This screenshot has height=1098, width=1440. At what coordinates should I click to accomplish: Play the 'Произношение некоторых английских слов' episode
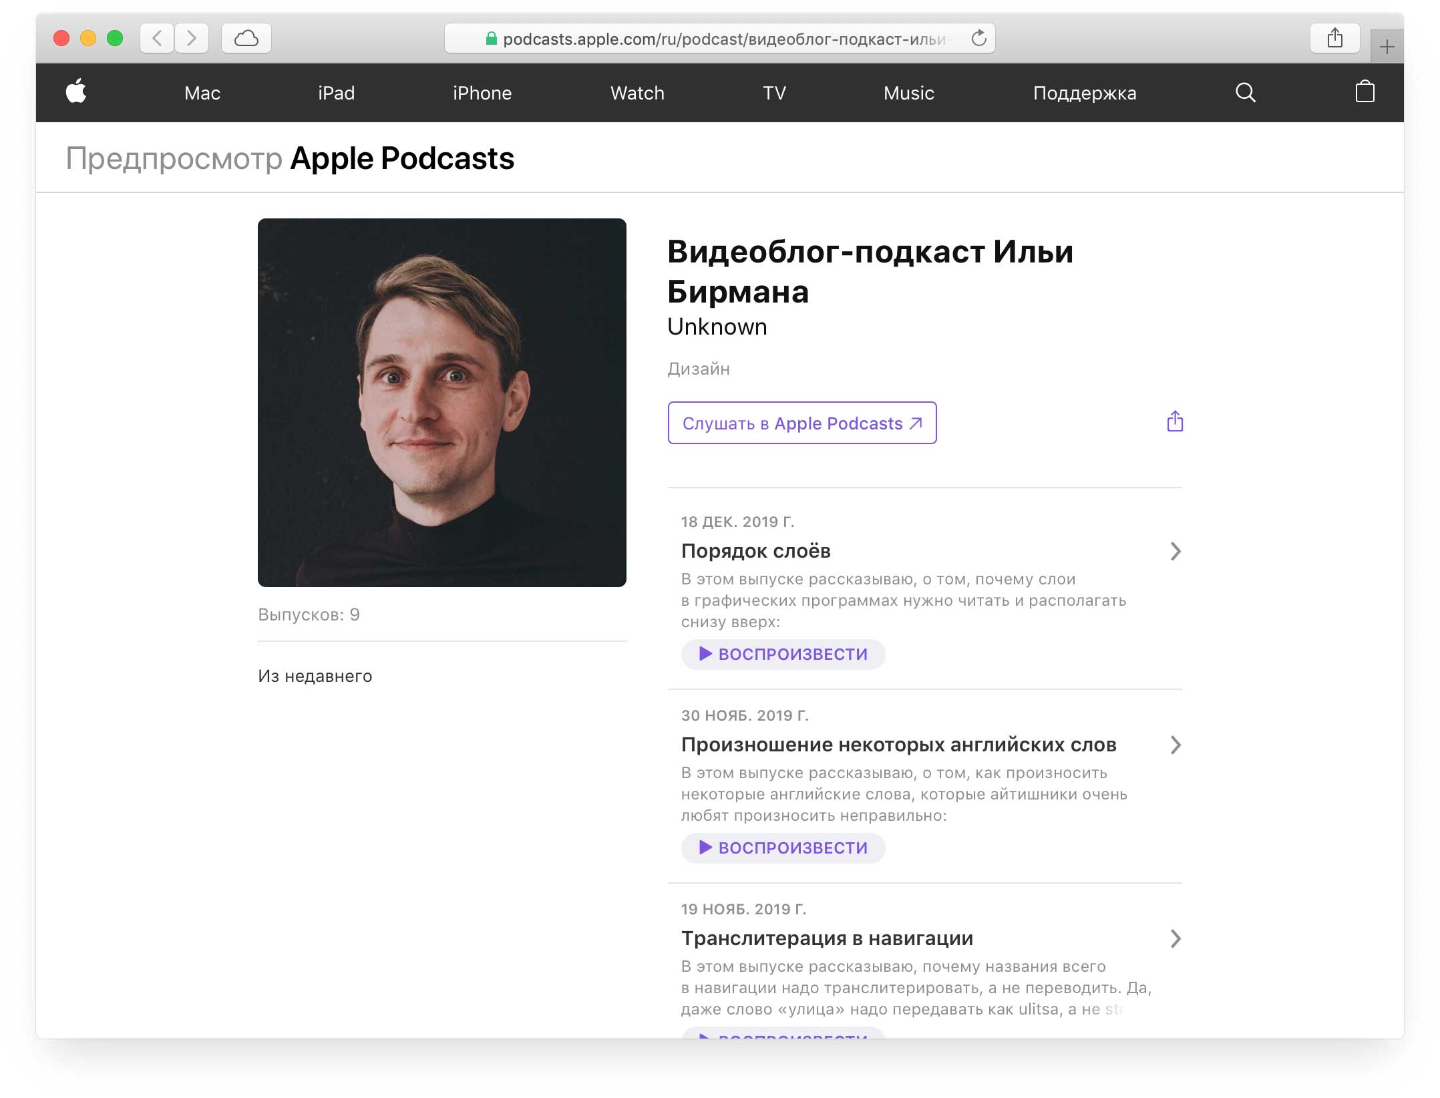pyautogui.click(x=783, y=848)
